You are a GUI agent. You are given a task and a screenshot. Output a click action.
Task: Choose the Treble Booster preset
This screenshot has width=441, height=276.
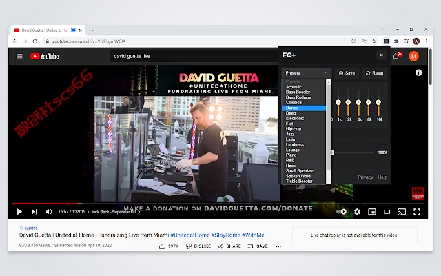tap(304, 181)
